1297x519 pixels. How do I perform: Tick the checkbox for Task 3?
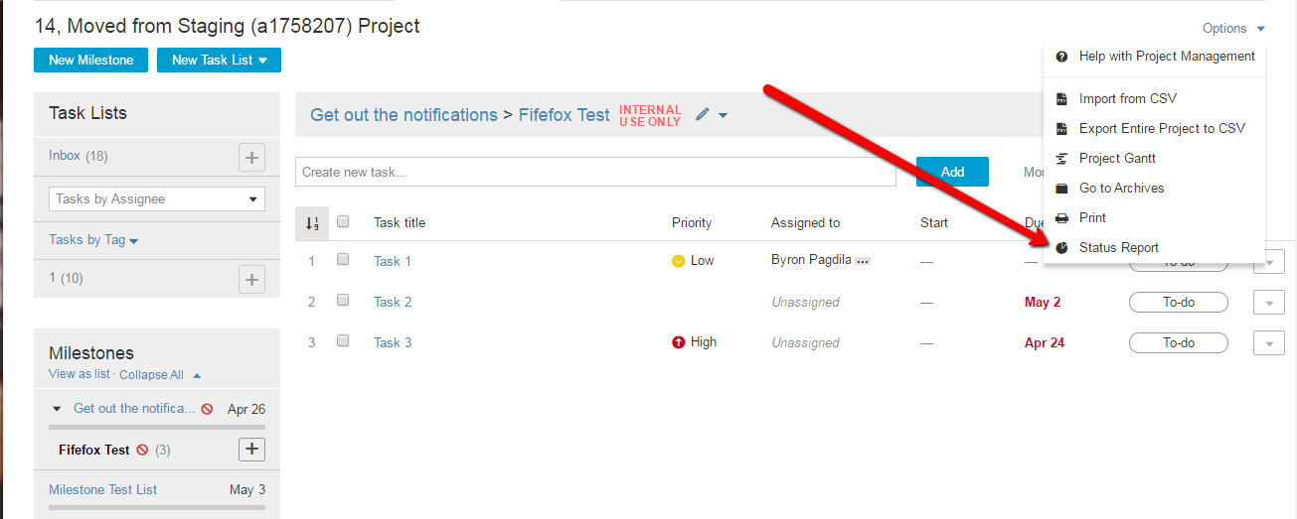(x=343, y=341)
